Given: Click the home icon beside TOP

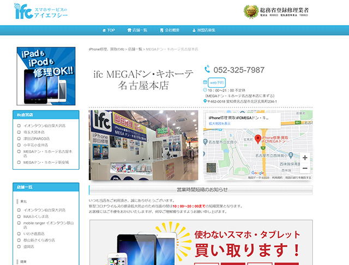Looking at the screenshot, I should click(x=104, y=30).
